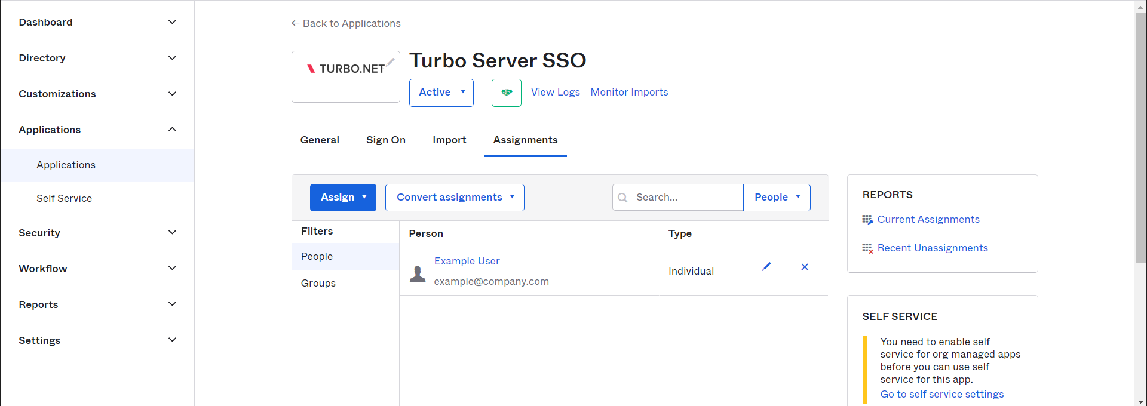
Task: Click the View Logs link
Action: 556,92
